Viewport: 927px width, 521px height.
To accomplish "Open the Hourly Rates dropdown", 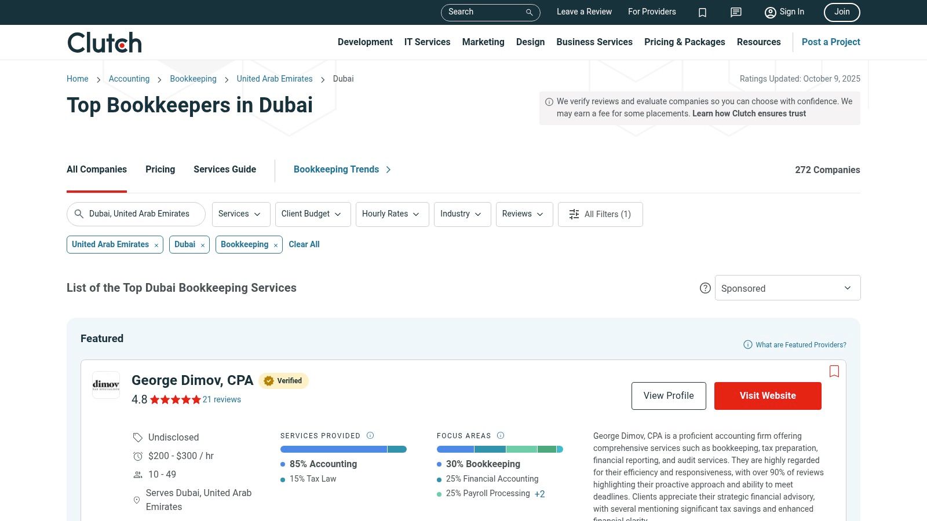I will pyautogui.click(x=392, y=214).
